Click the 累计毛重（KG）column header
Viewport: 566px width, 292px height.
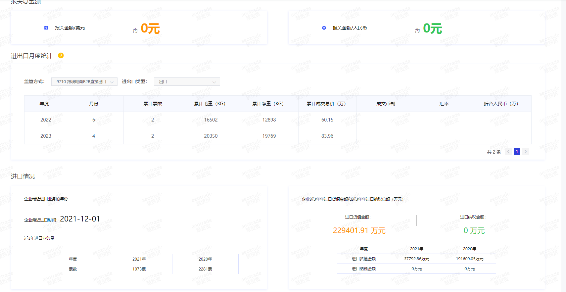pyautogui.click(x=211, y=104)
